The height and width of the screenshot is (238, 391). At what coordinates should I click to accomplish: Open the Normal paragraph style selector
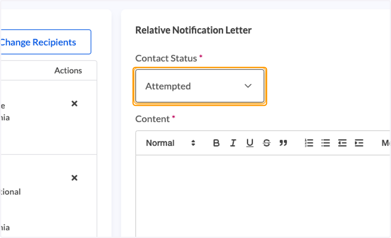(171, 143)
